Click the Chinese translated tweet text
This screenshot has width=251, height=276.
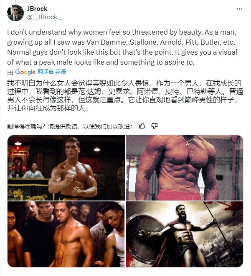125,95
